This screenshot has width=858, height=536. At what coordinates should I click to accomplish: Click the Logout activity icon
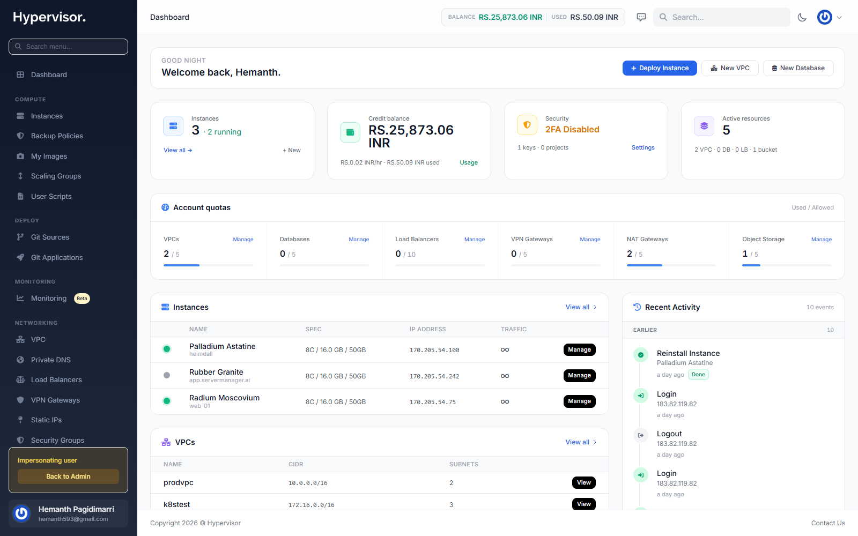(x=641, y=435)
